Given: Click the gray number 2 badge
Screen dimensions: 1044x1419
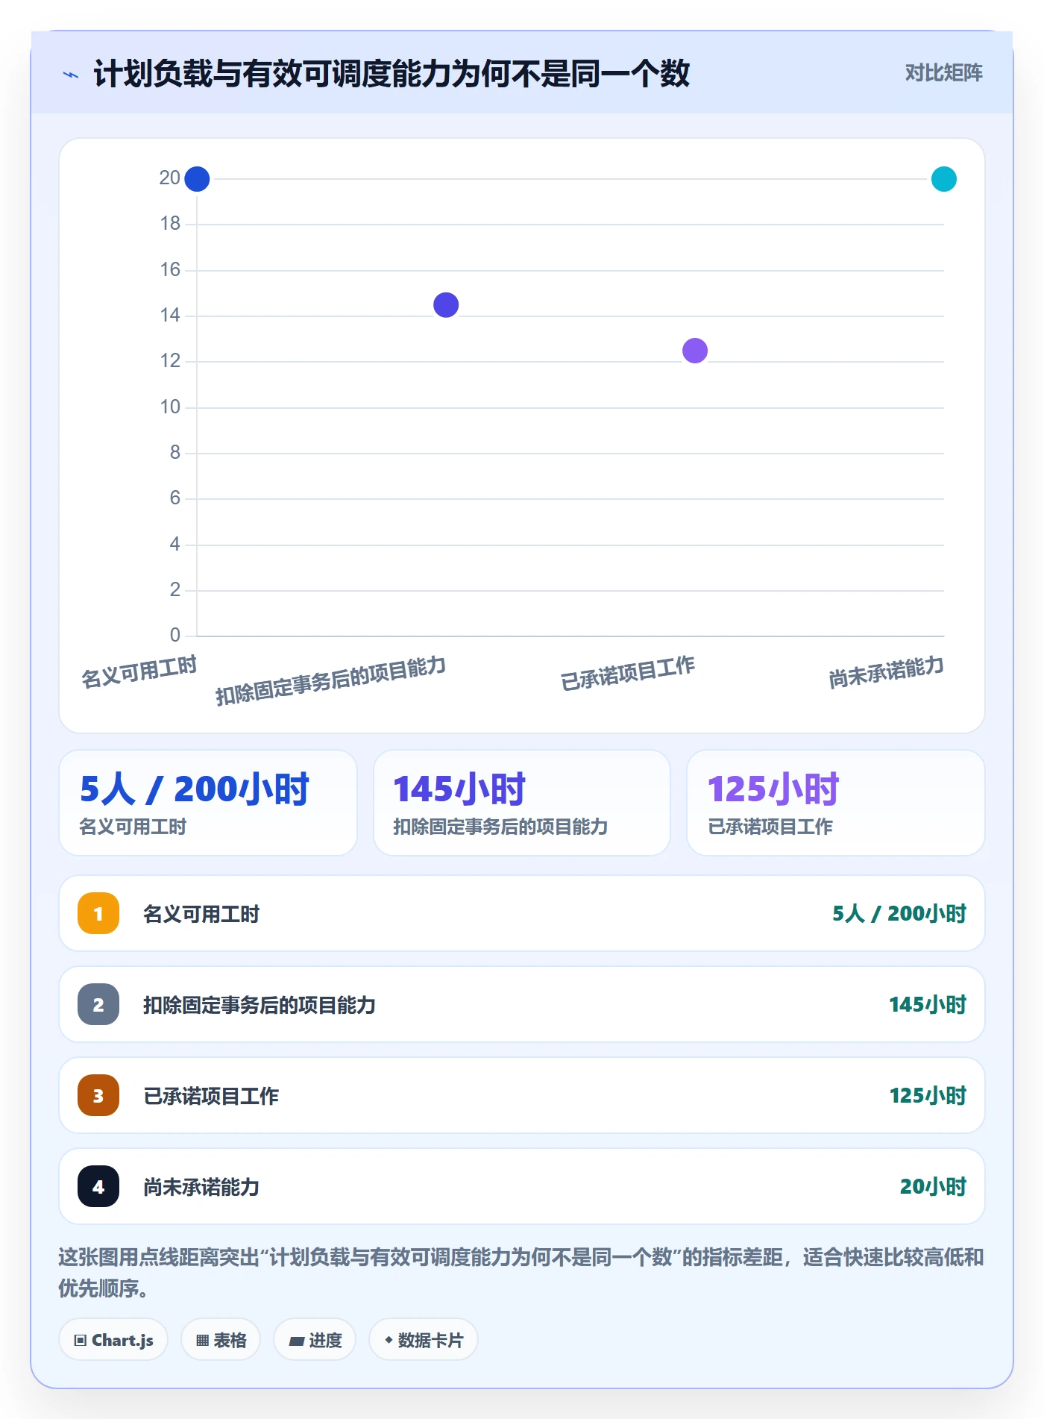Looking at the screenshot, I should pos(98,1004).
